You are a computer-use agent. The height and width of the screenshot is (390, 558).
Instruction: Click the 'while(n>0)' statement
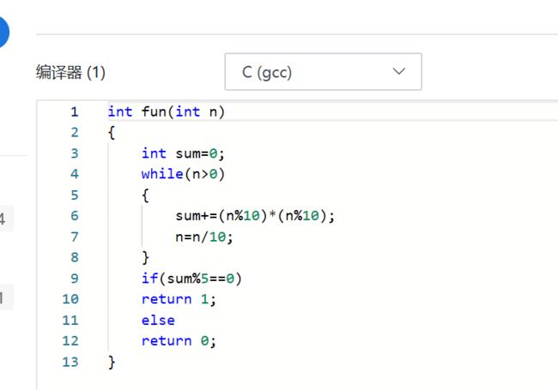tap(183, 174)
